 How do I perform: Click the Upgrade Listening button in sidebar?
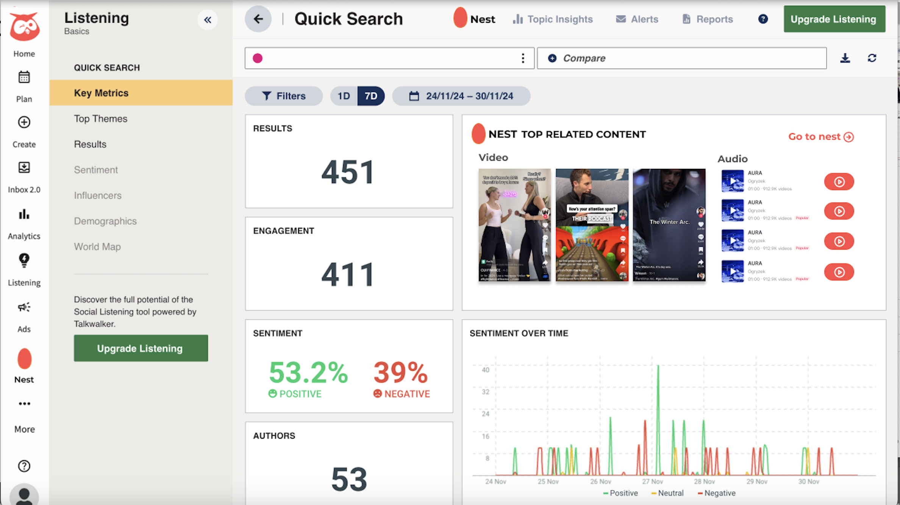141,348
